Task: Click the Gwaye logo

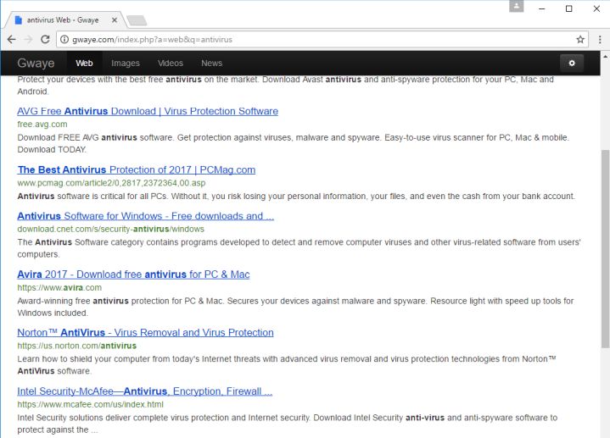Action: (x=36, y=63)
